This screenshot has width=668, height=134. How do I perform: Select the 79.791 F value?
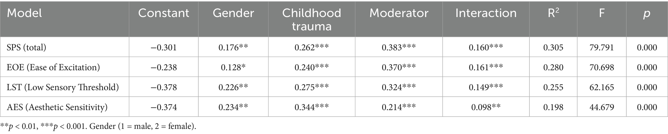[x=601, y=48]
